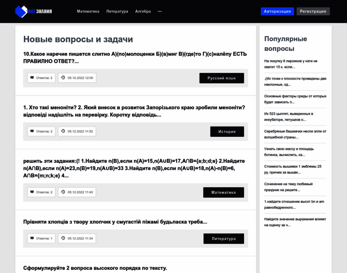Click Ответов: 2 on the наречие question
Viewport: 347px width, 273px height.
coord(44,78)
